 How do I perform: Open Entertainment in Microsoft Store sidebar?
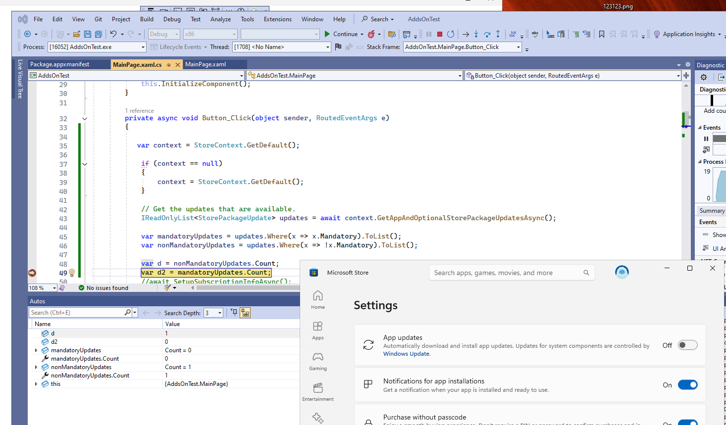[x=318, y=391]
